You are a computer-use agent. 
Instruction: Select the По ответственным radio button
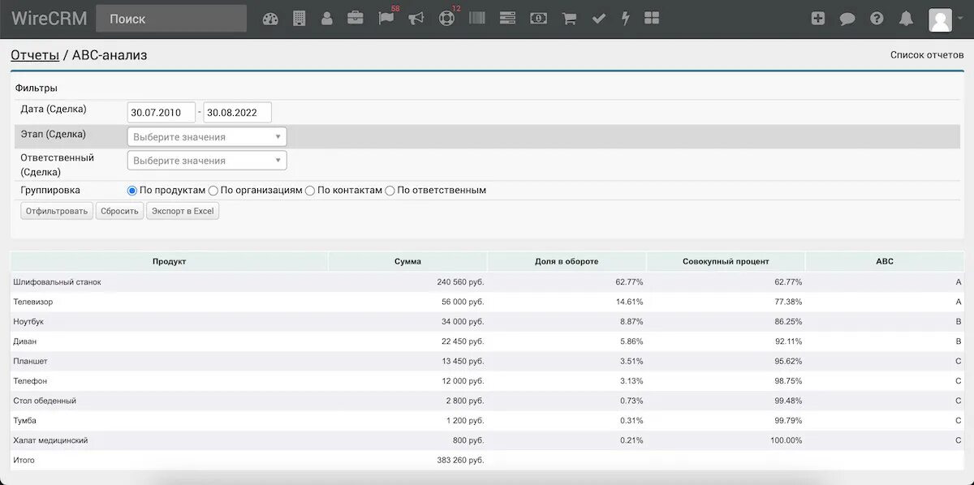pyautogui.click(x=390, y=191)
